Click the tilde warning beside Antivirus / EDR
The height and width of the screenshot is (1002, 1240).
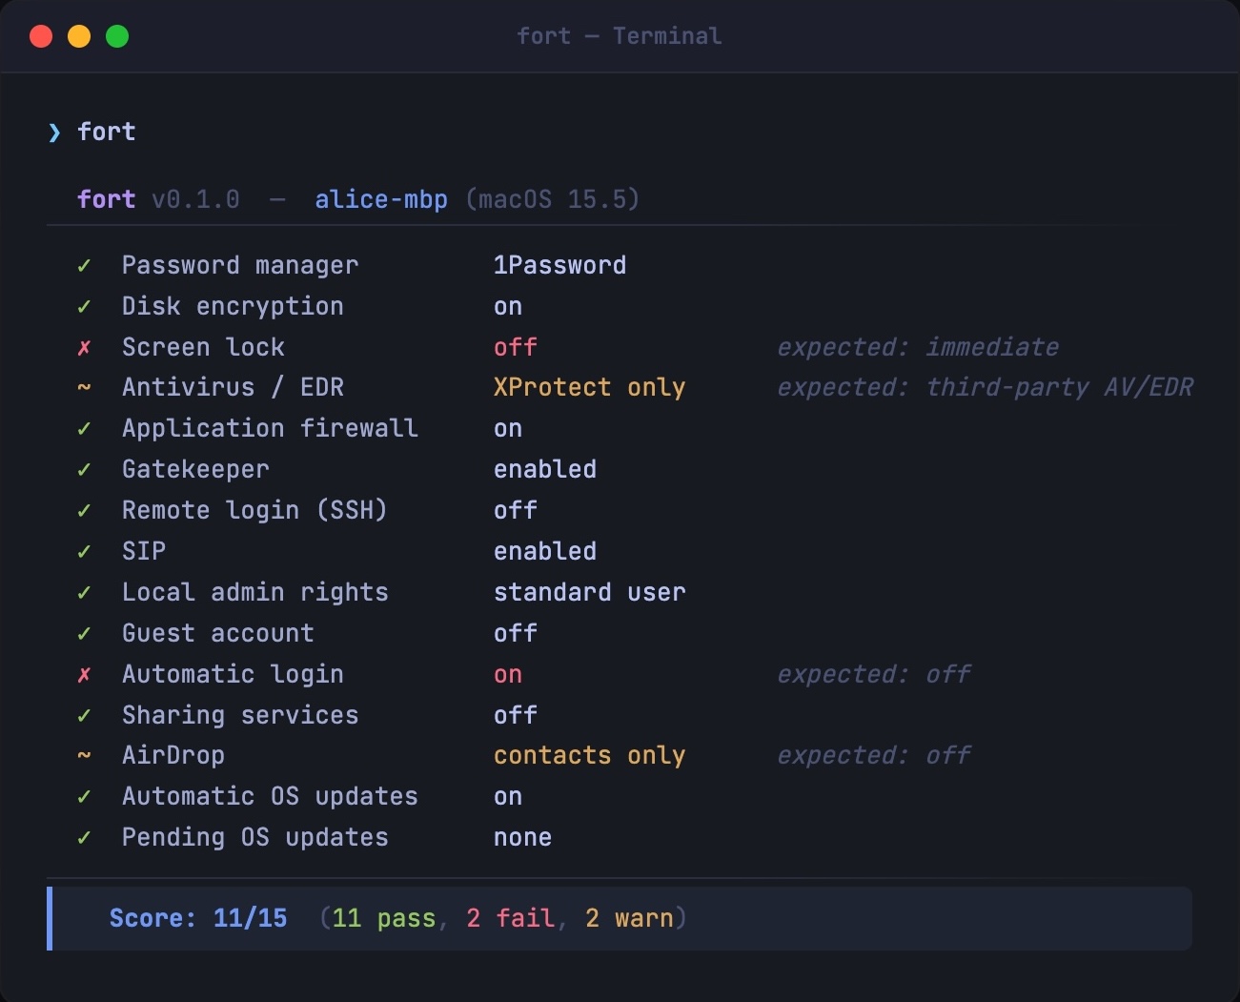84,387
